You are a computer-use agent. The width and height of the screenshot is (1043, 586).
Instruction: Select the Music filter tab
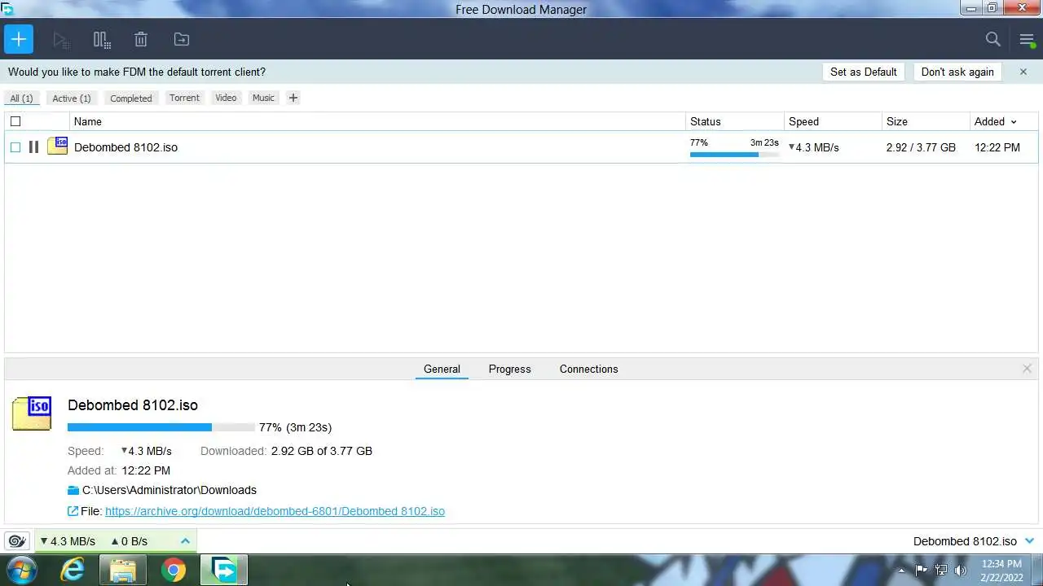[263, 98]
